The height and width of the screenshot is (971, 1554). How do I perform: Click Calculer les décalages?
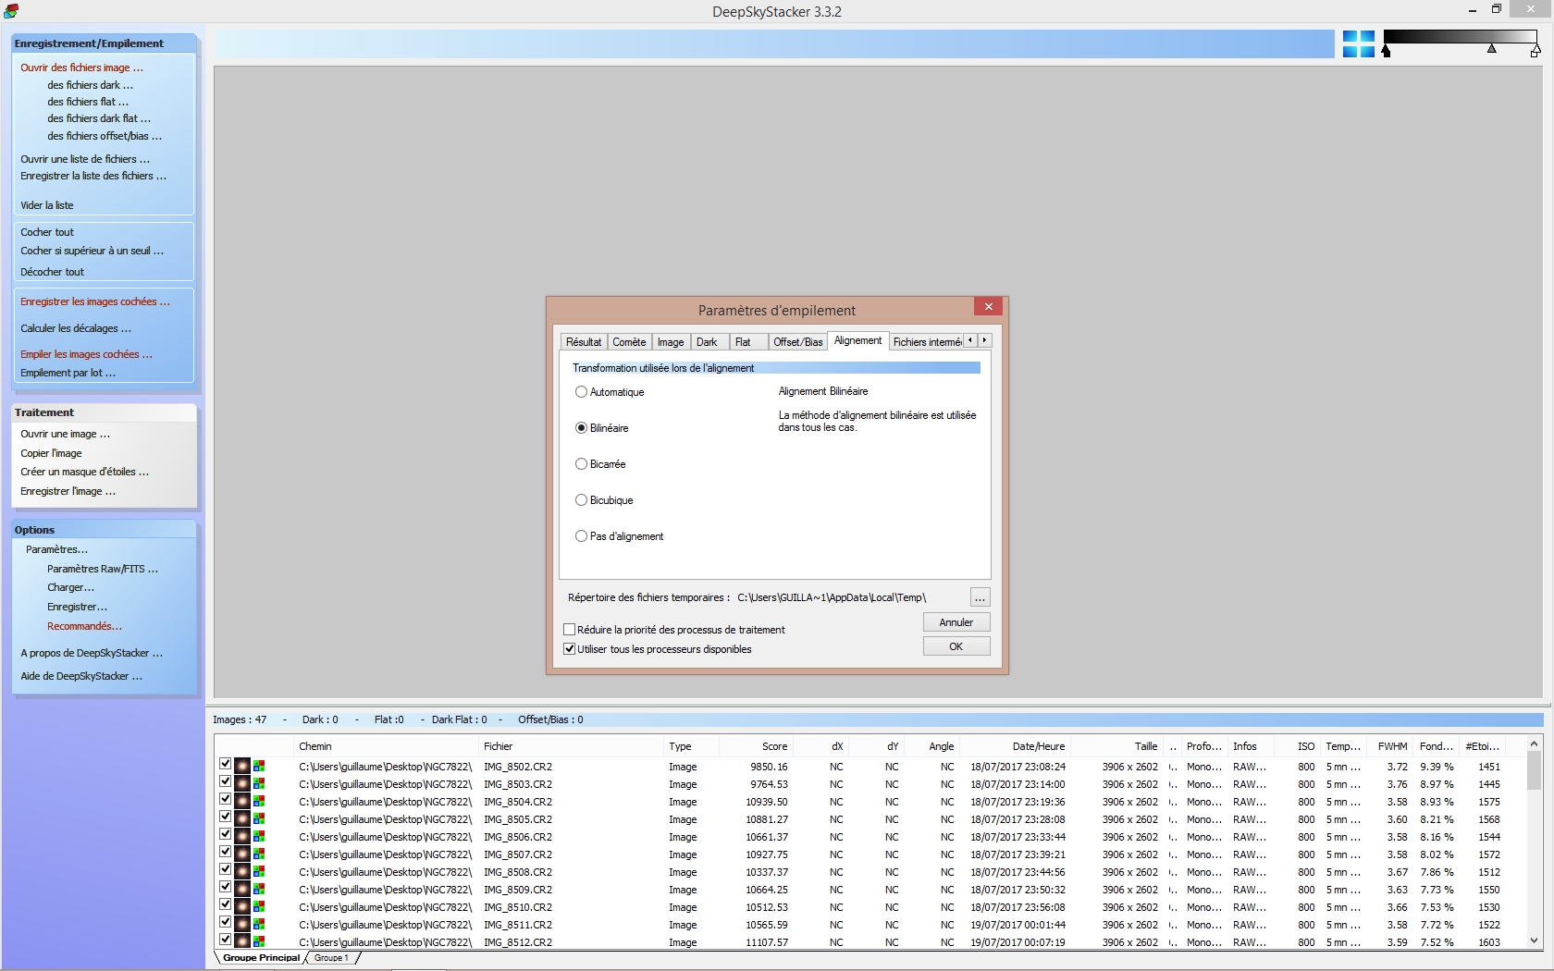pyautogui.click(x=76, y=328)
